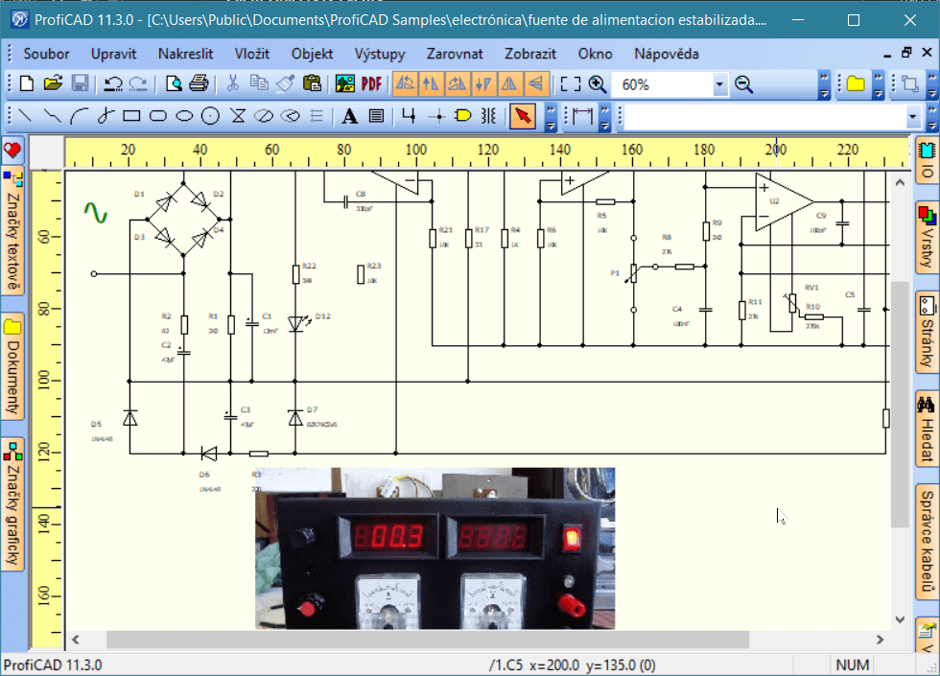The width and height of the screenshot is (940, 676).
Task: Open the Soubor menu
Action: click(46, 54)
